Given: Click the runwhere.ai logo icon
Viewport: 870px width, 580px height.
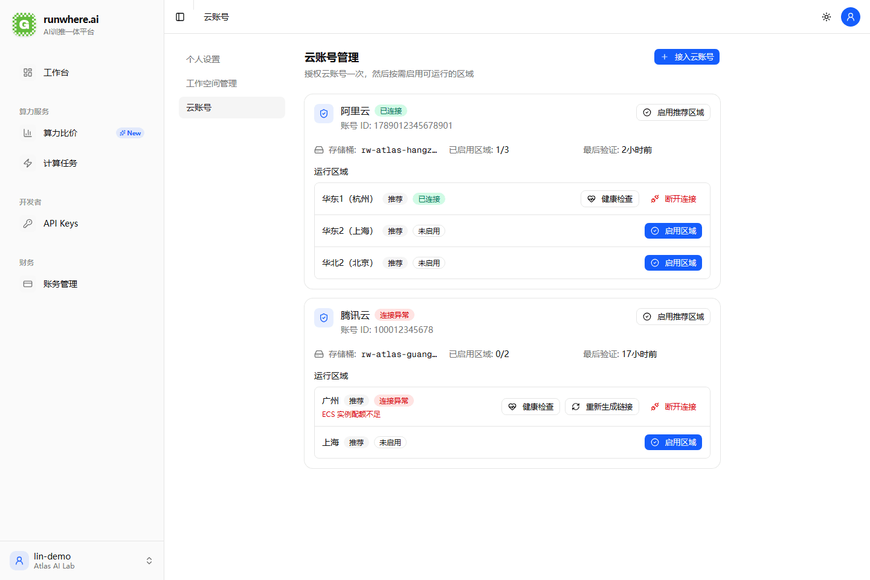Looking at the screenshot, I should pyautogui.click(x=24, y=25).
